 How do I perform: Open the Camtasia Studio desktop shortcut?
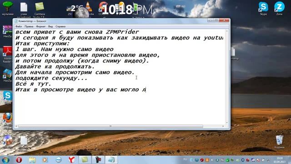point(40,9)
